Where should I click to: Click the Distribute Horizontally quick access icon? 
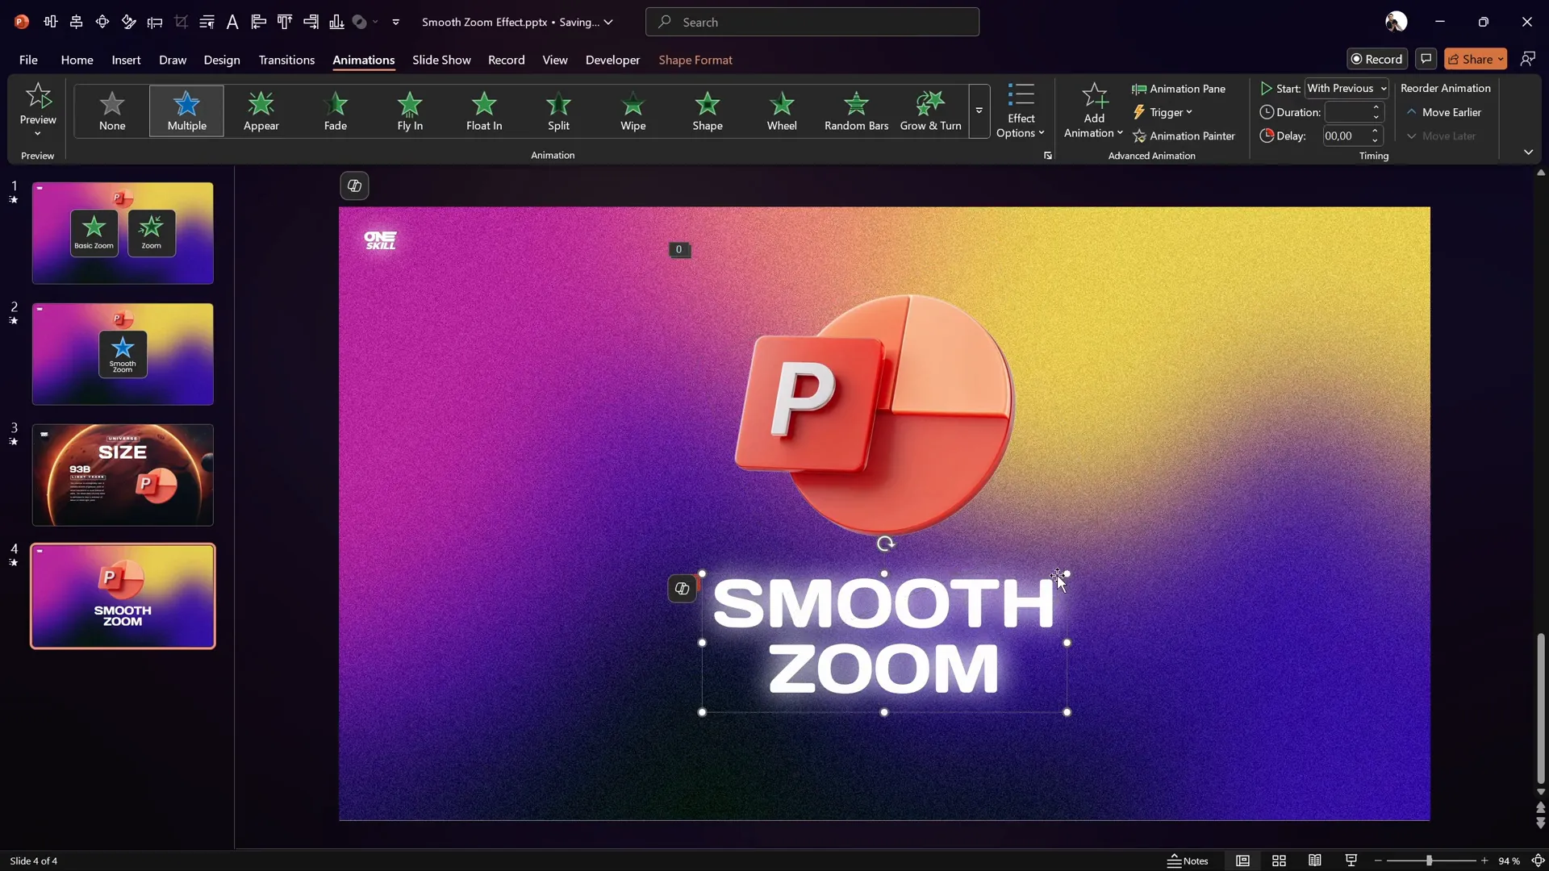point(51,22)
